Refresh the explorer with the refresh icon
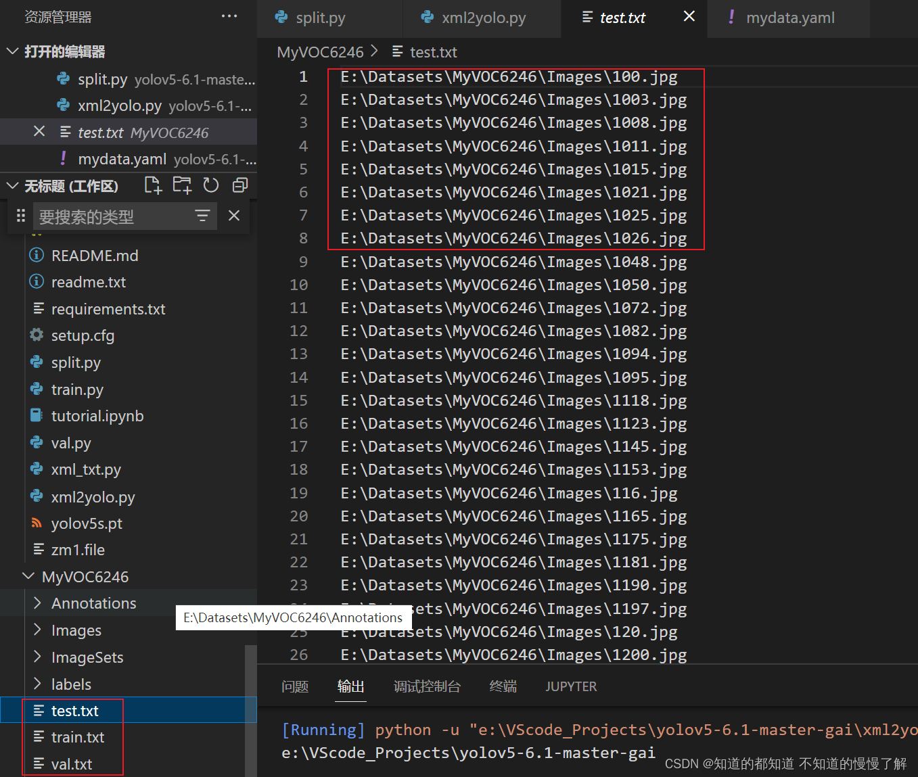The width and height of the screenshot is (918, 777). [x=211, y=185]
